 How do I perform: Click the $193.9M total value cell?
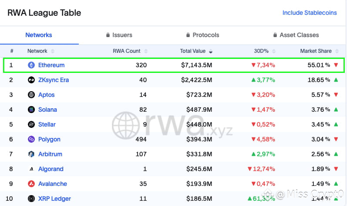pos(199,184)
